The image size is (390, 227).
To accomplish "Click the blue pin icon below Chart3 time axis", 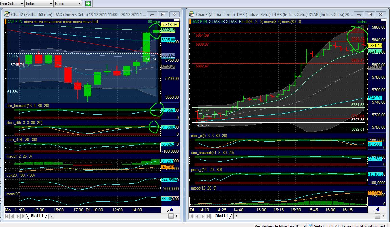I will [376, 209].
